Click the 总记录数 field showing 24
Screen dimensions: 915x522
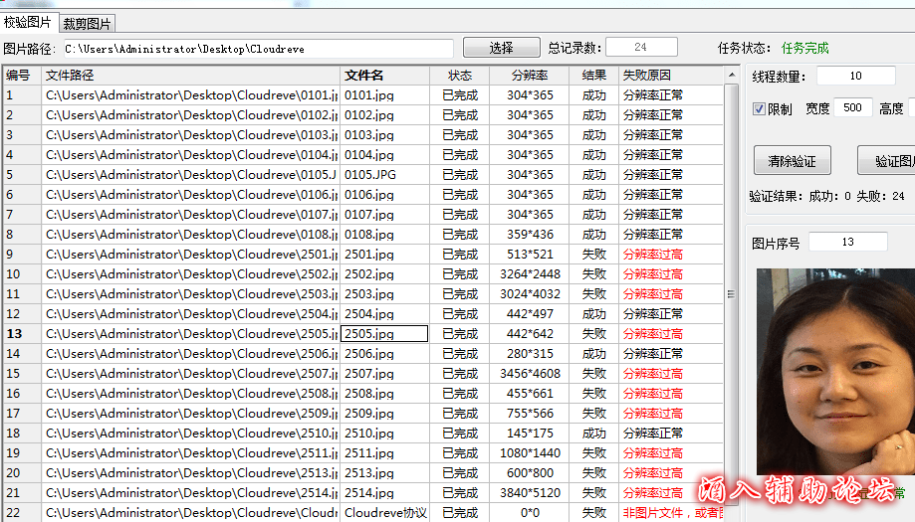click(641, 47)
